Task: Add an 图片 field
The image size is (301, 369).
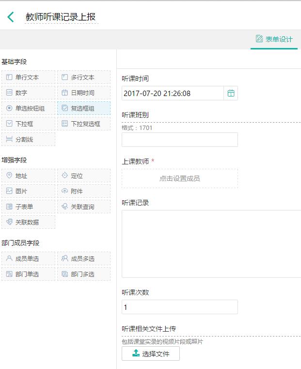Action: [28, 191]
